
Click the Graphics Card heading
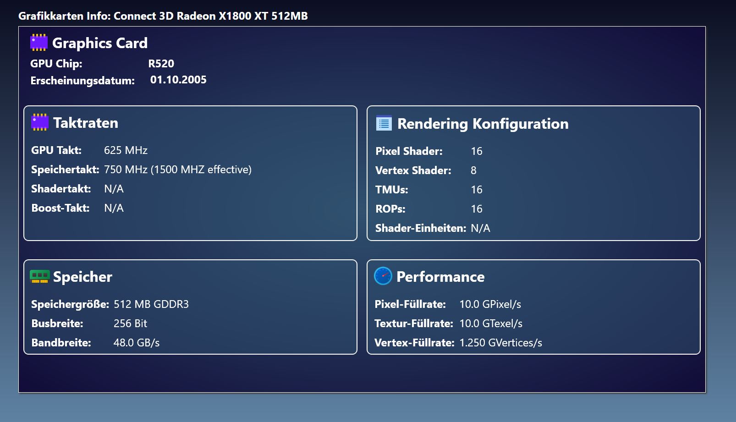point(100,43)
